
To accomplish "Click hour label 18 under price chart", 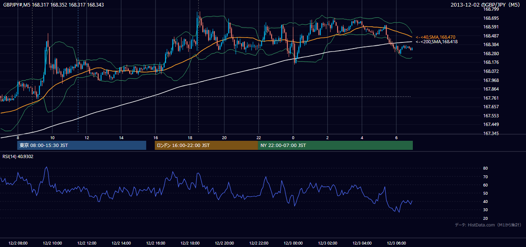I will tap(190, 137).
